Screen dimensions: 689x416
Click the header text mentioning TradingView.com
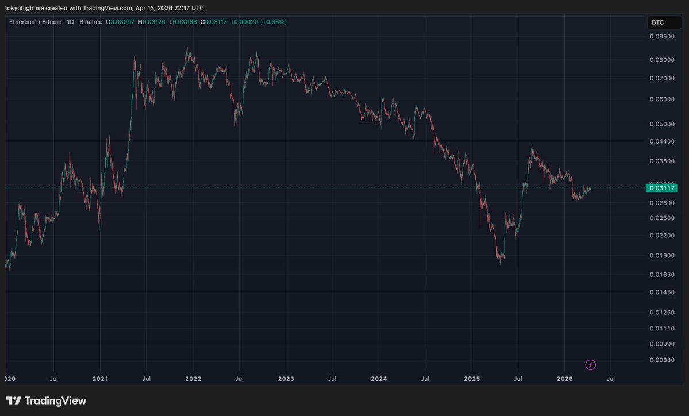coord(105,8)
